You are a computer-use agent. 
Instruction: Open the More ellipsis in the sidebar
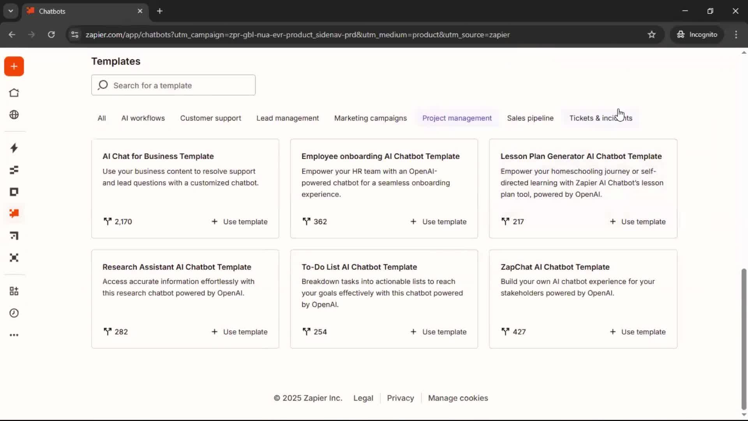tap(14, 335)
